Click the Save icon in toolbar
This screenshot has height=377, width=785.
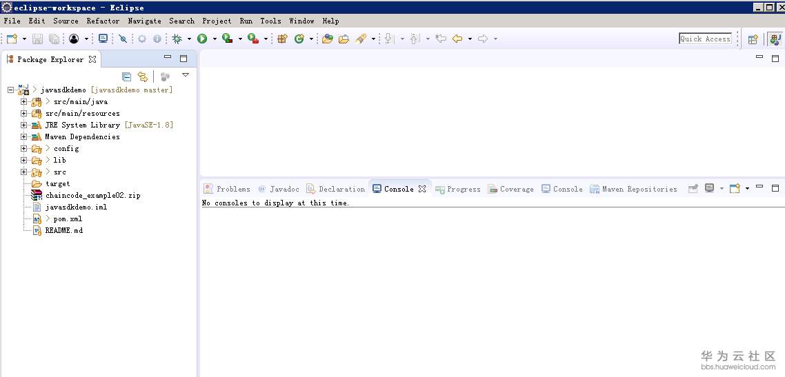click(x=37, y=39)
